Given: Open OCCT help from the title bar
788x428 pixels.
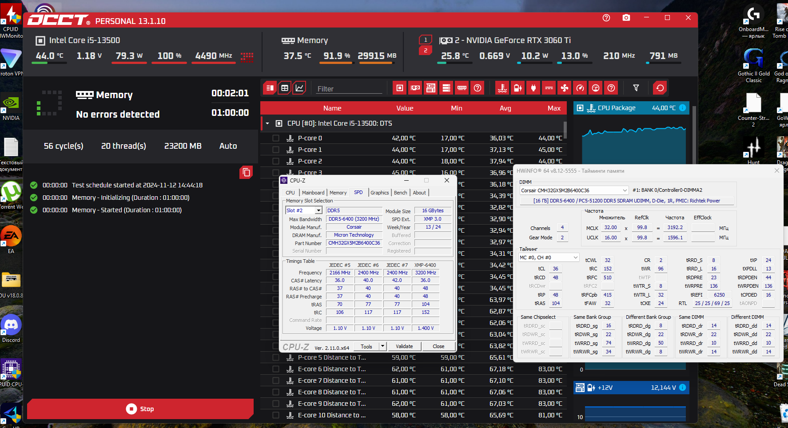Looking at the screenshot, I should pos(606,18).
